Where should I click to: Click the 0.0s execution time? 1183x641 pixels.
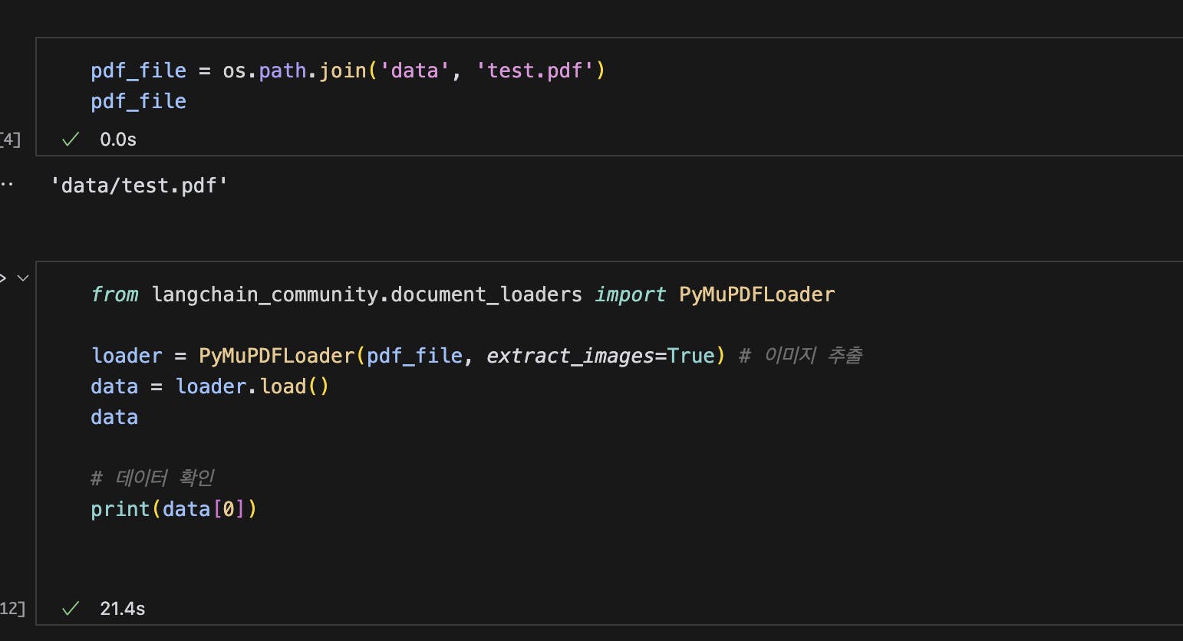pos(118,139)
